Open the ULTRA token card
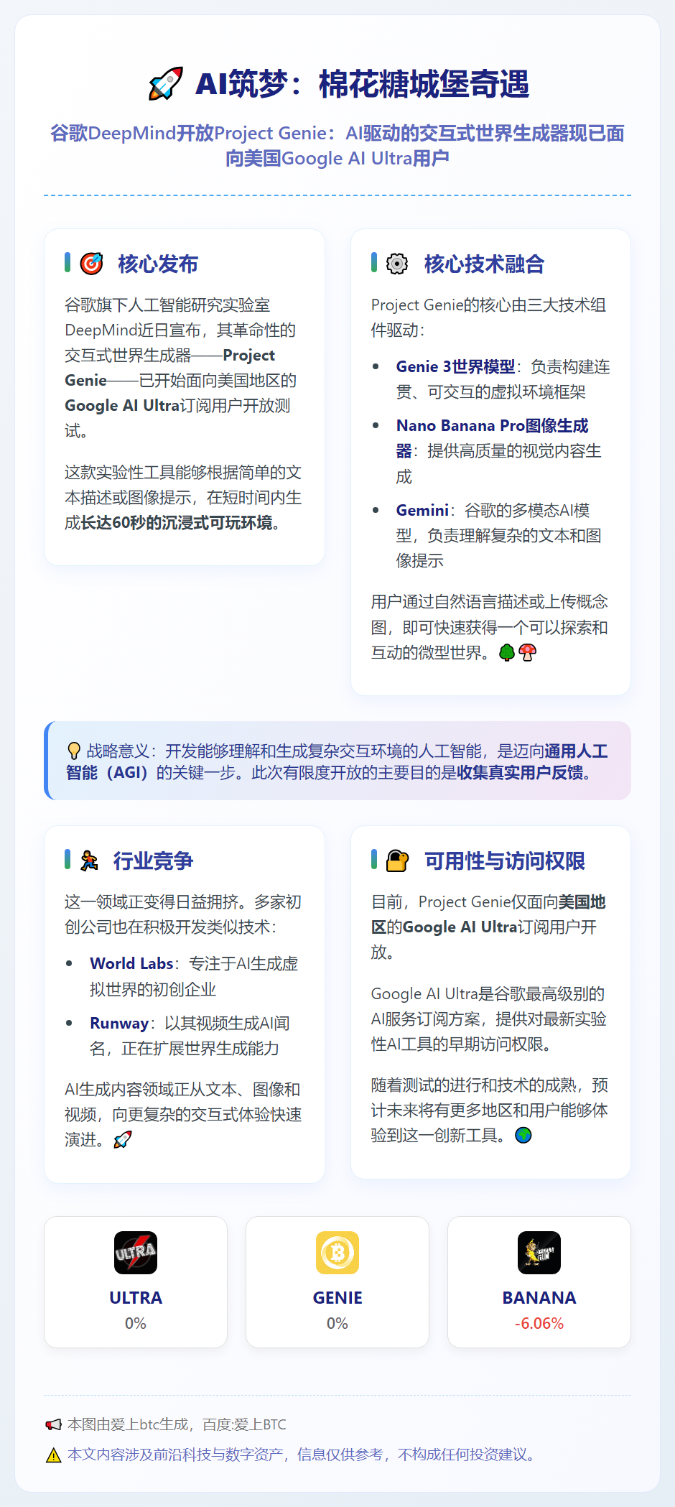The height and width of the screenshot is (1507, 675). [x=136, y=1282]
